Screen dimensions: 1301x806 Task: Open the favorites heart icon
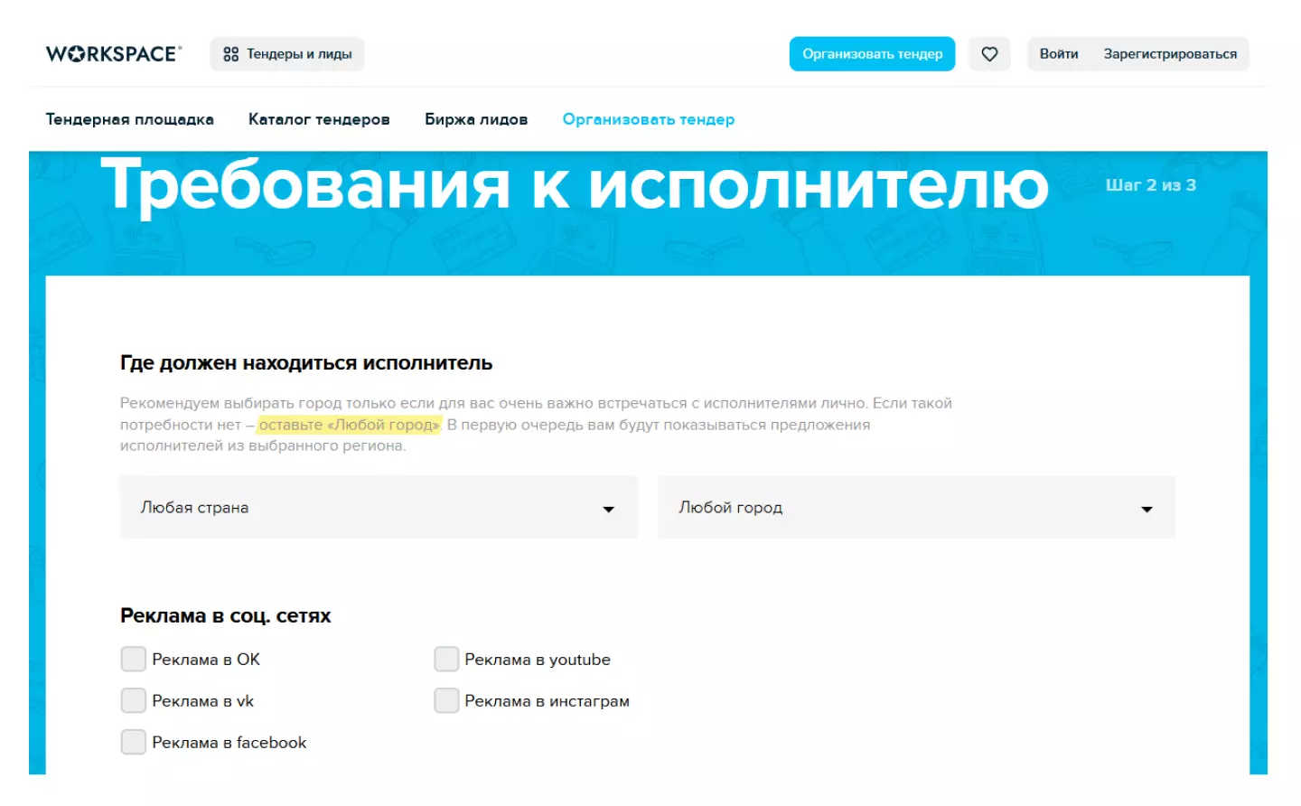(989, 54)
